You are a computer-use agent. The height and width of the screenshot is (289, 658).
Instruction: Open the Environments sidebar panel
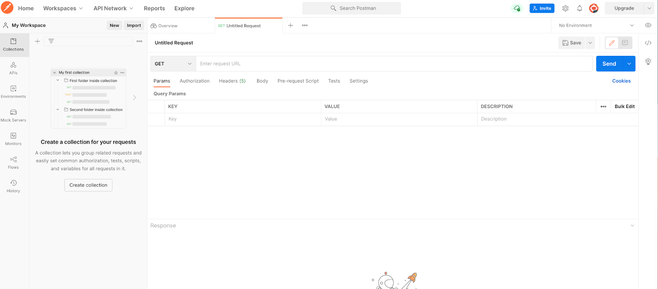click(14, 92)
